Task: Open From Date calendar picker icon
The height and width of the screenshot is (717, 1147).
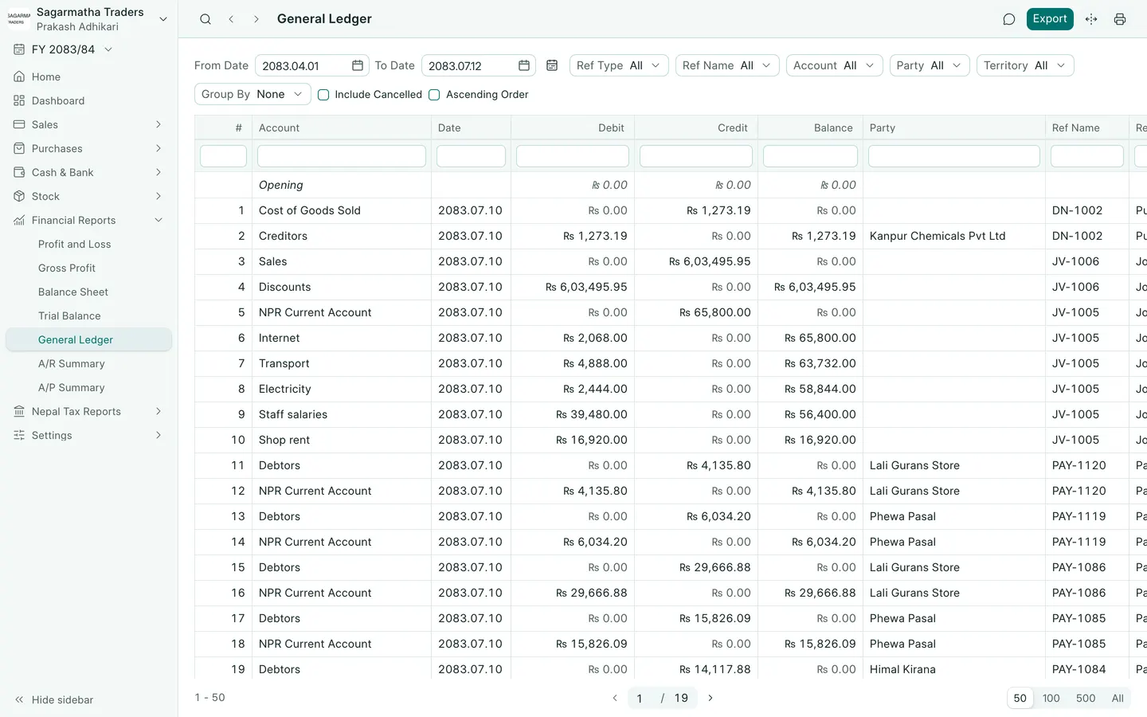Action: click(358, 65)
